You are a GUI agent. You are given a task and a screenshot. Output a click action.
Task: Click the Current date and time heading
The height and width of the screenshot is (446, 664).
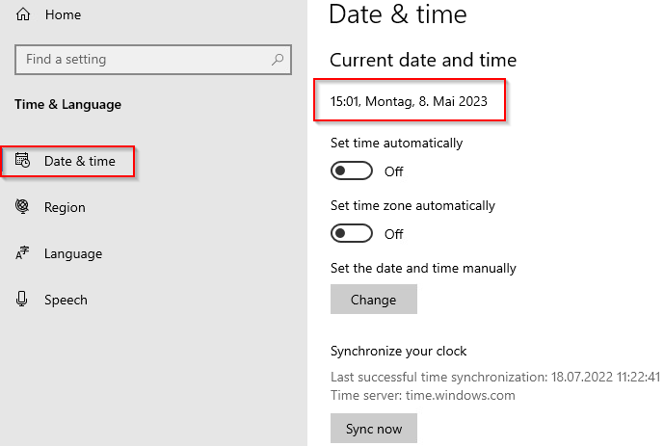pos(423,60)
